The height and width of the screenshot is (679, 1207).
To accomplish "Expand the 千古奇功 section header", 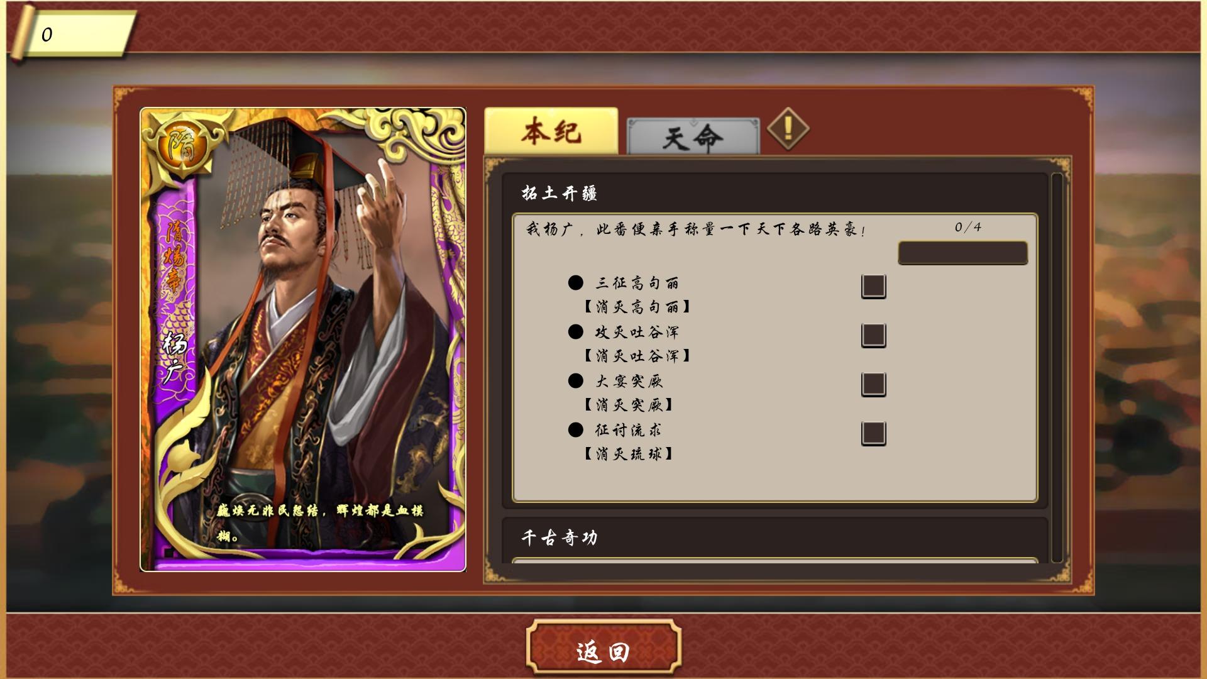I will (774, 538).
